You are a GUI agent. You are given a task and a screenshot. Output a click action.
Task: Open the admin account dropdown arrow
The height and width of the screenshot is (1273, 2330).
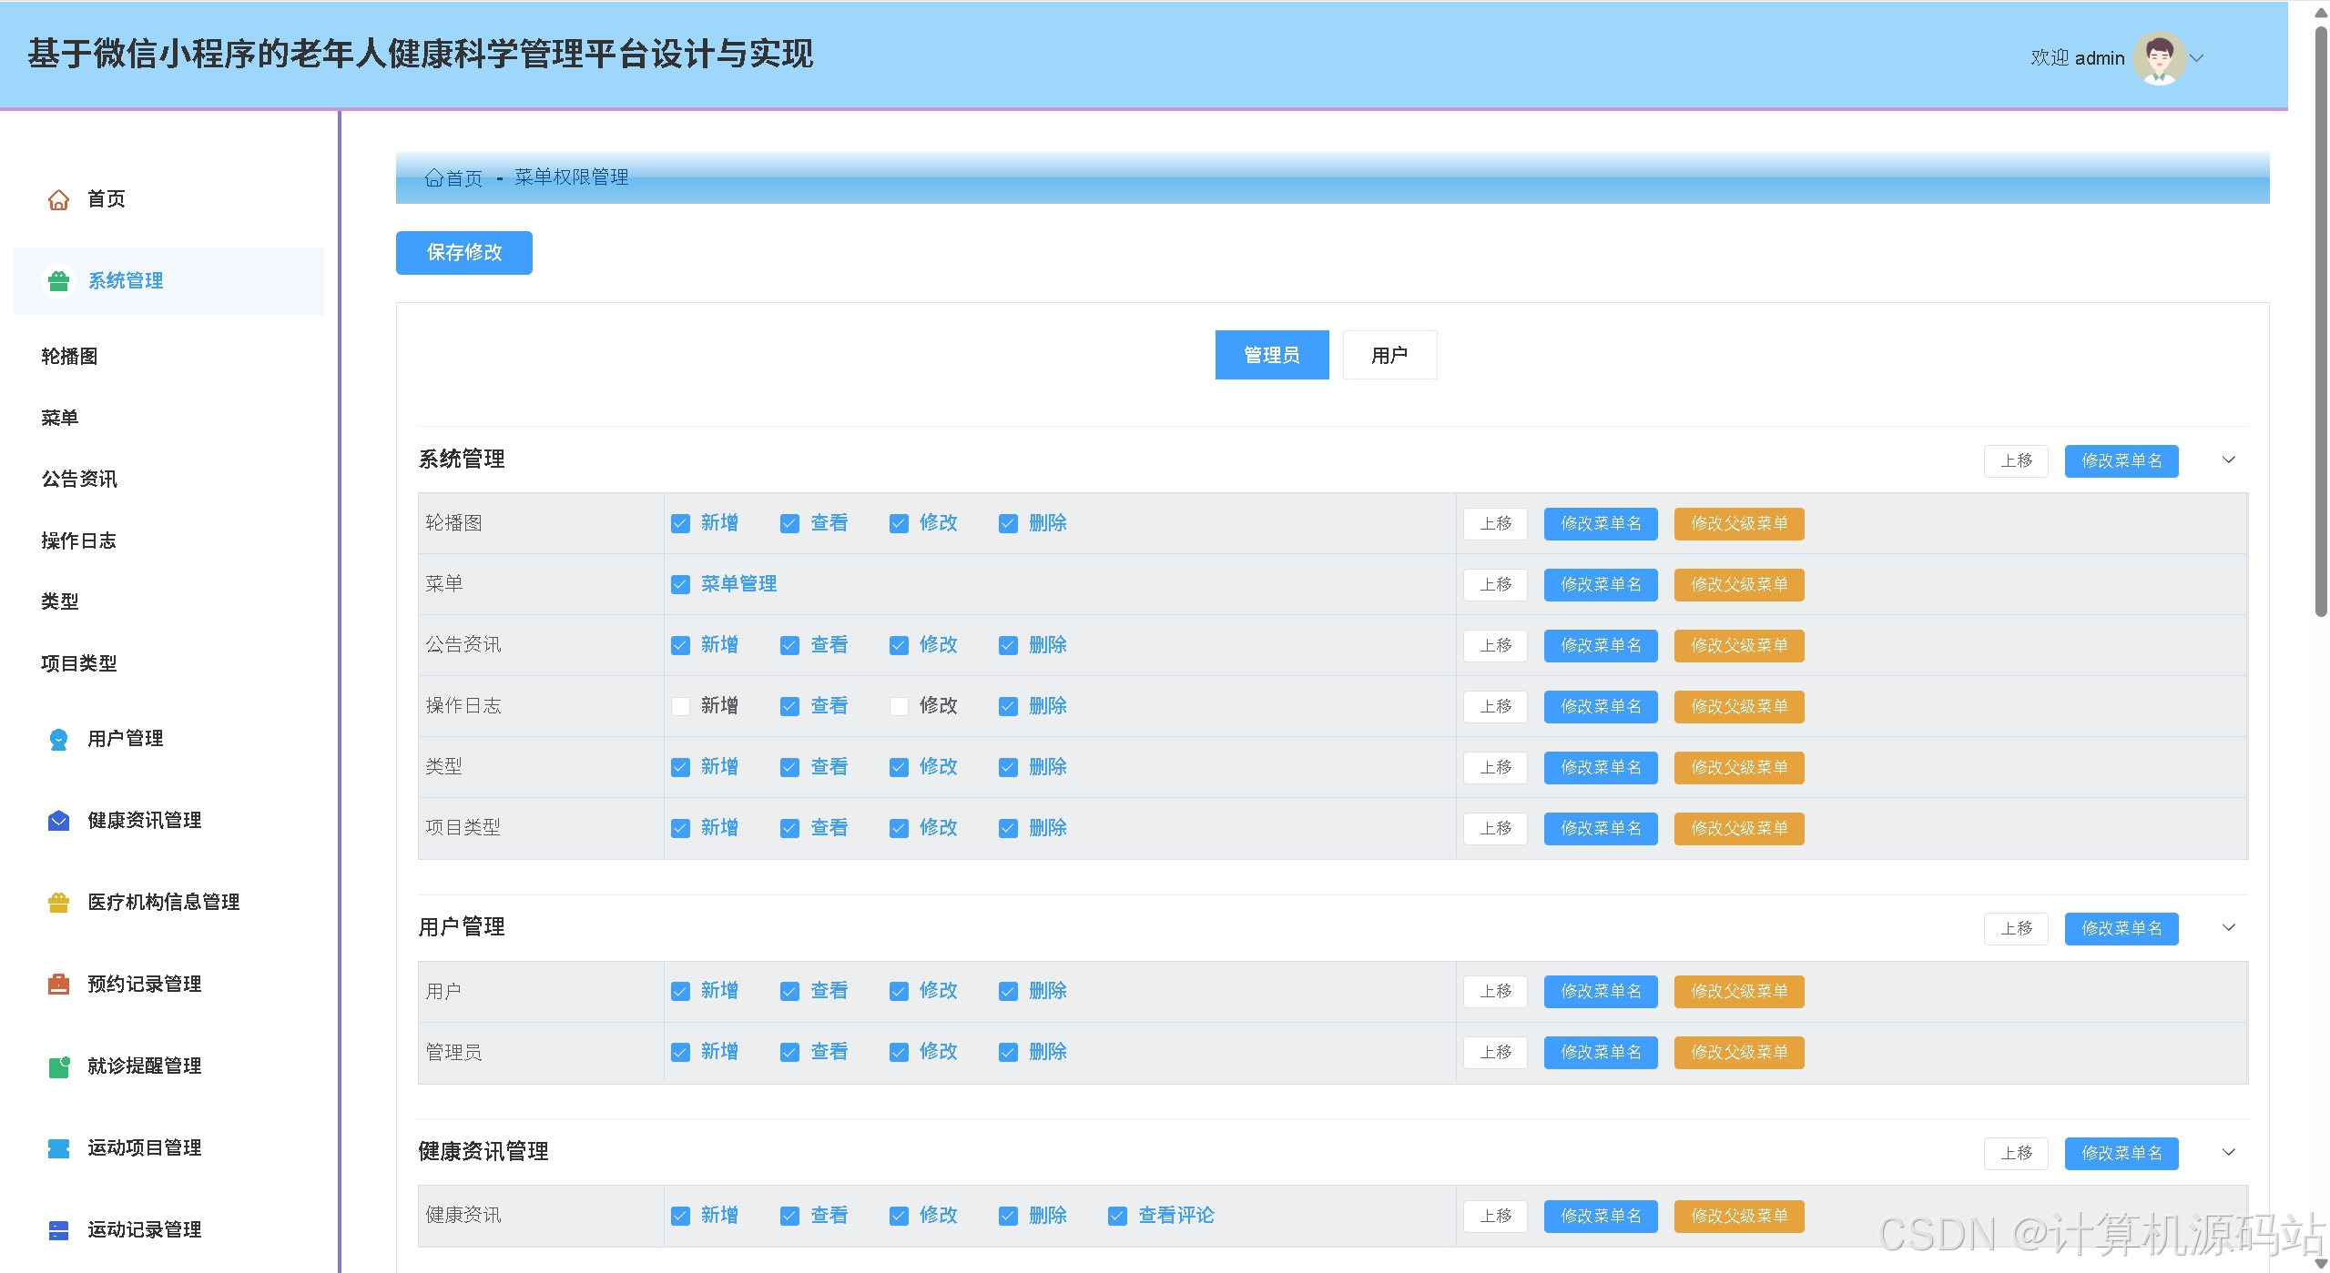pos(2196,58)
